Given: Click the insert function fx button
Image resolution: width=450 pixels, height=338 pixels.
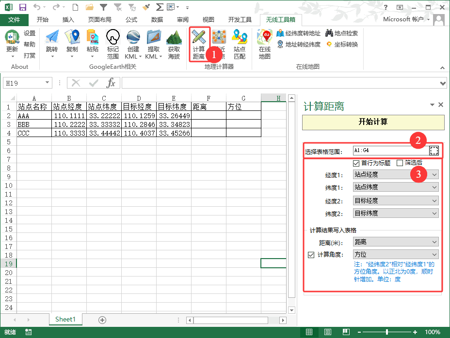Looking at the screenshot, I should [x=111, y=83].
